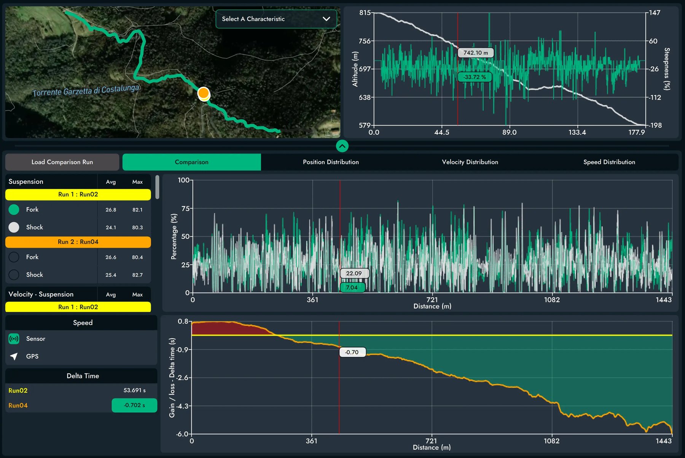The width and height of the screenshot is (685, 458).
Task: Click the Run04 Fork average value 26.6
Action: (x=111, y=257)
